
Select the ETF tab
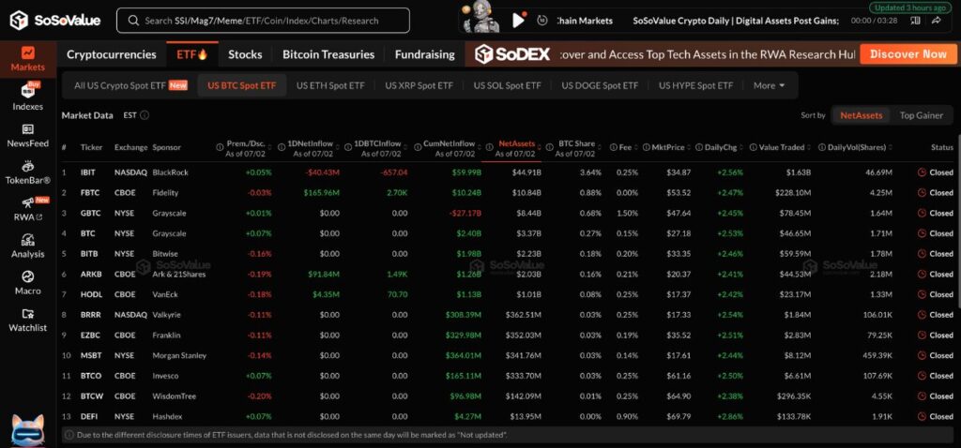[x=192, y=54]
